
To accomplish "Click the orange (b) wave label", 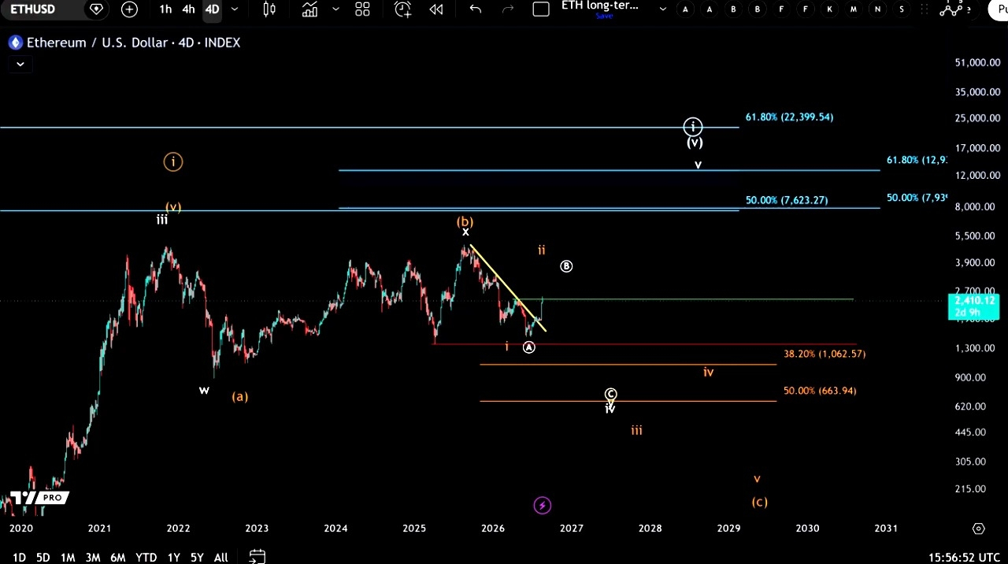I will pyautogui.click(x=465, y=221).
